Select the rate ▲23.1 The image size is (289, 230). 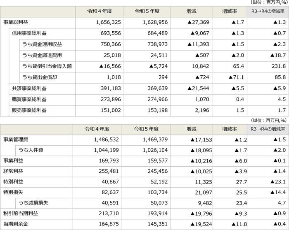[278, 182]
